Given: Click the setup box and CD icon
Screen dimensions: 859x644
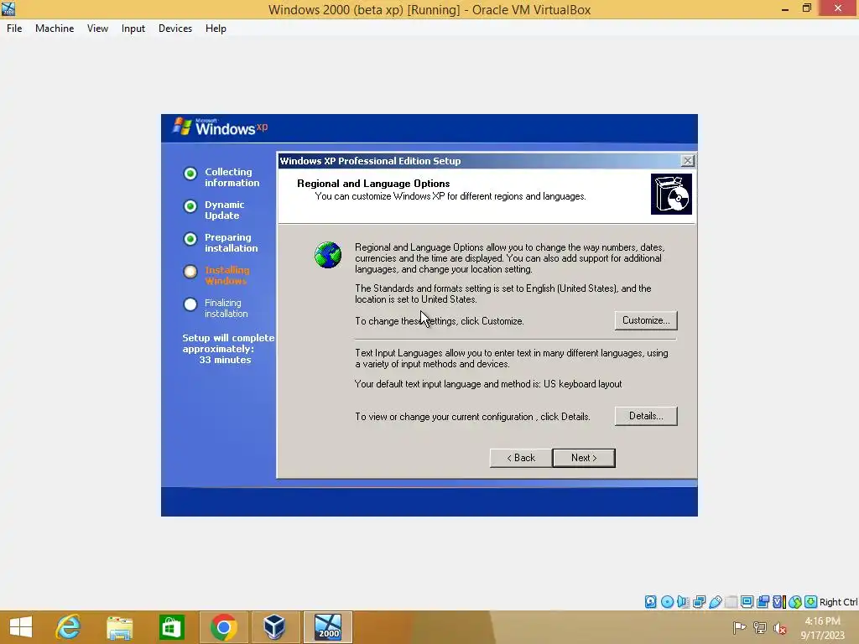Looking at the screenshot, I should pyautogui.click(x=671, y=194).
